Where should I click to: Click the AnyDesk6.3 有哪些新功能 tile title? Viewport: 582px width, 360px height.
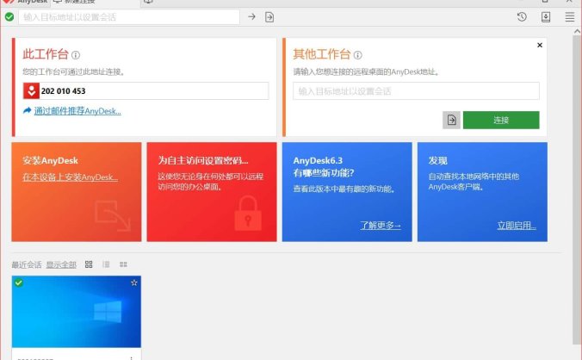pos(324,166)
